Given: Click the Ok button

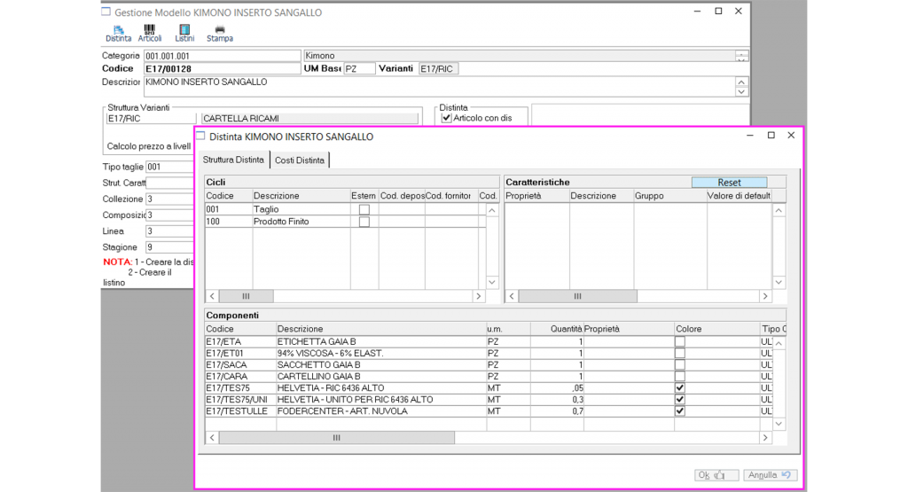Looking at the screenshot, I should click(x=716, y=474).
